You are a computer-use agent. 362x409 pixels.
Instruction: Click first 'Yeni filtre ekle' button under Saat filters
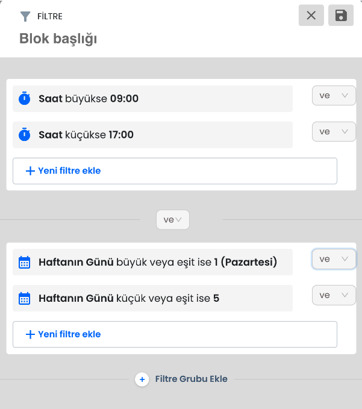pyautogui.click(x=175, y=171)
